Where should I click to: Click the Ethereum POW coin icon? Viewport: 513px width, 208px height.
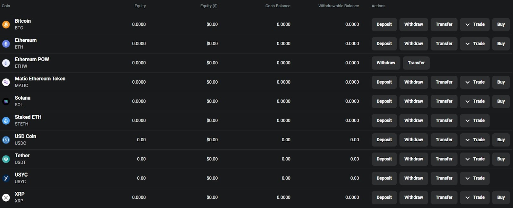[6, 63]
